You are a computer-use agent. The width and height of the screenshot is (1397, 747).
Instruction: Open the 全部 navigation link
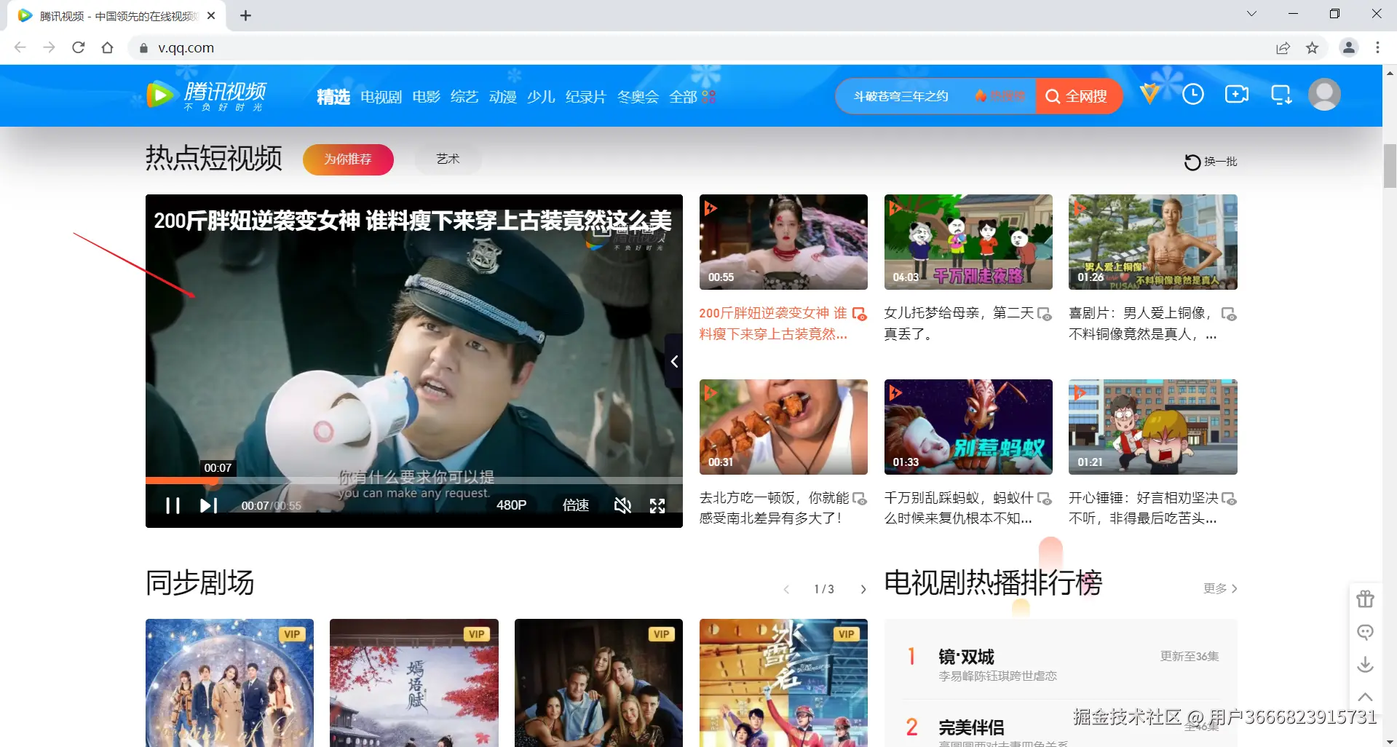coord(683,97)
